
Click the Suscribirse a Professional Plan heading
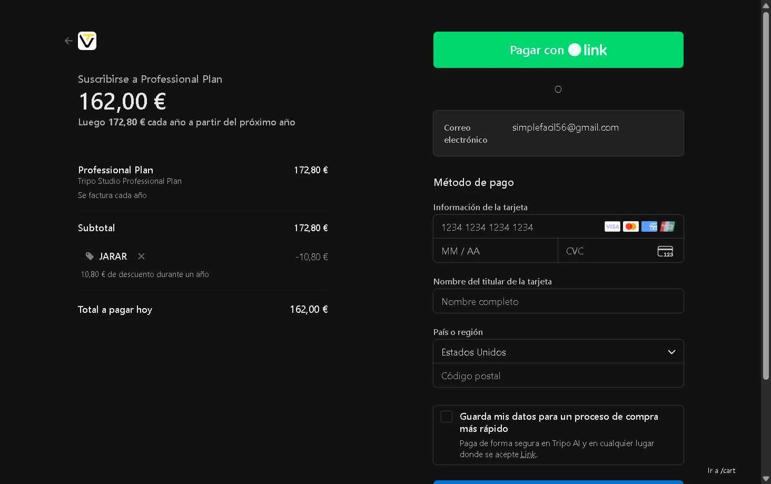[x=150, y=79]
